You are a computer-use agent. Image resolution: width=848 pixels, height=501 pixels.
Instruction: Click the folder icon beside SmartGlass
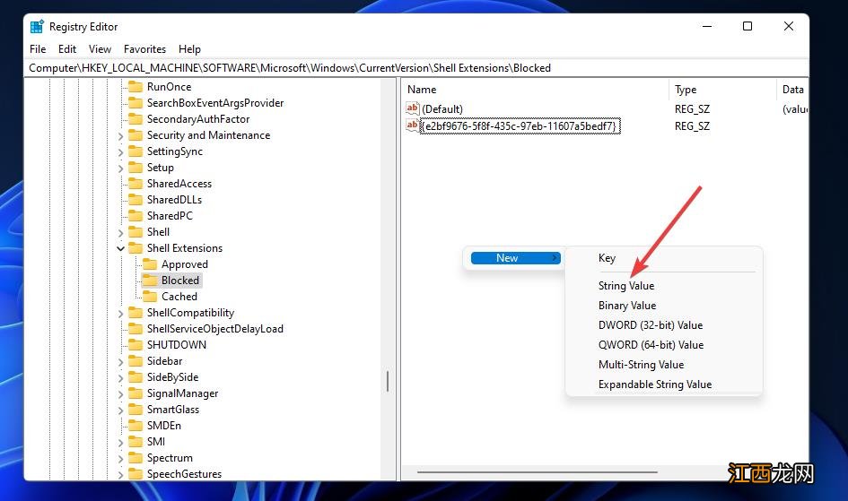click(136, 410)
